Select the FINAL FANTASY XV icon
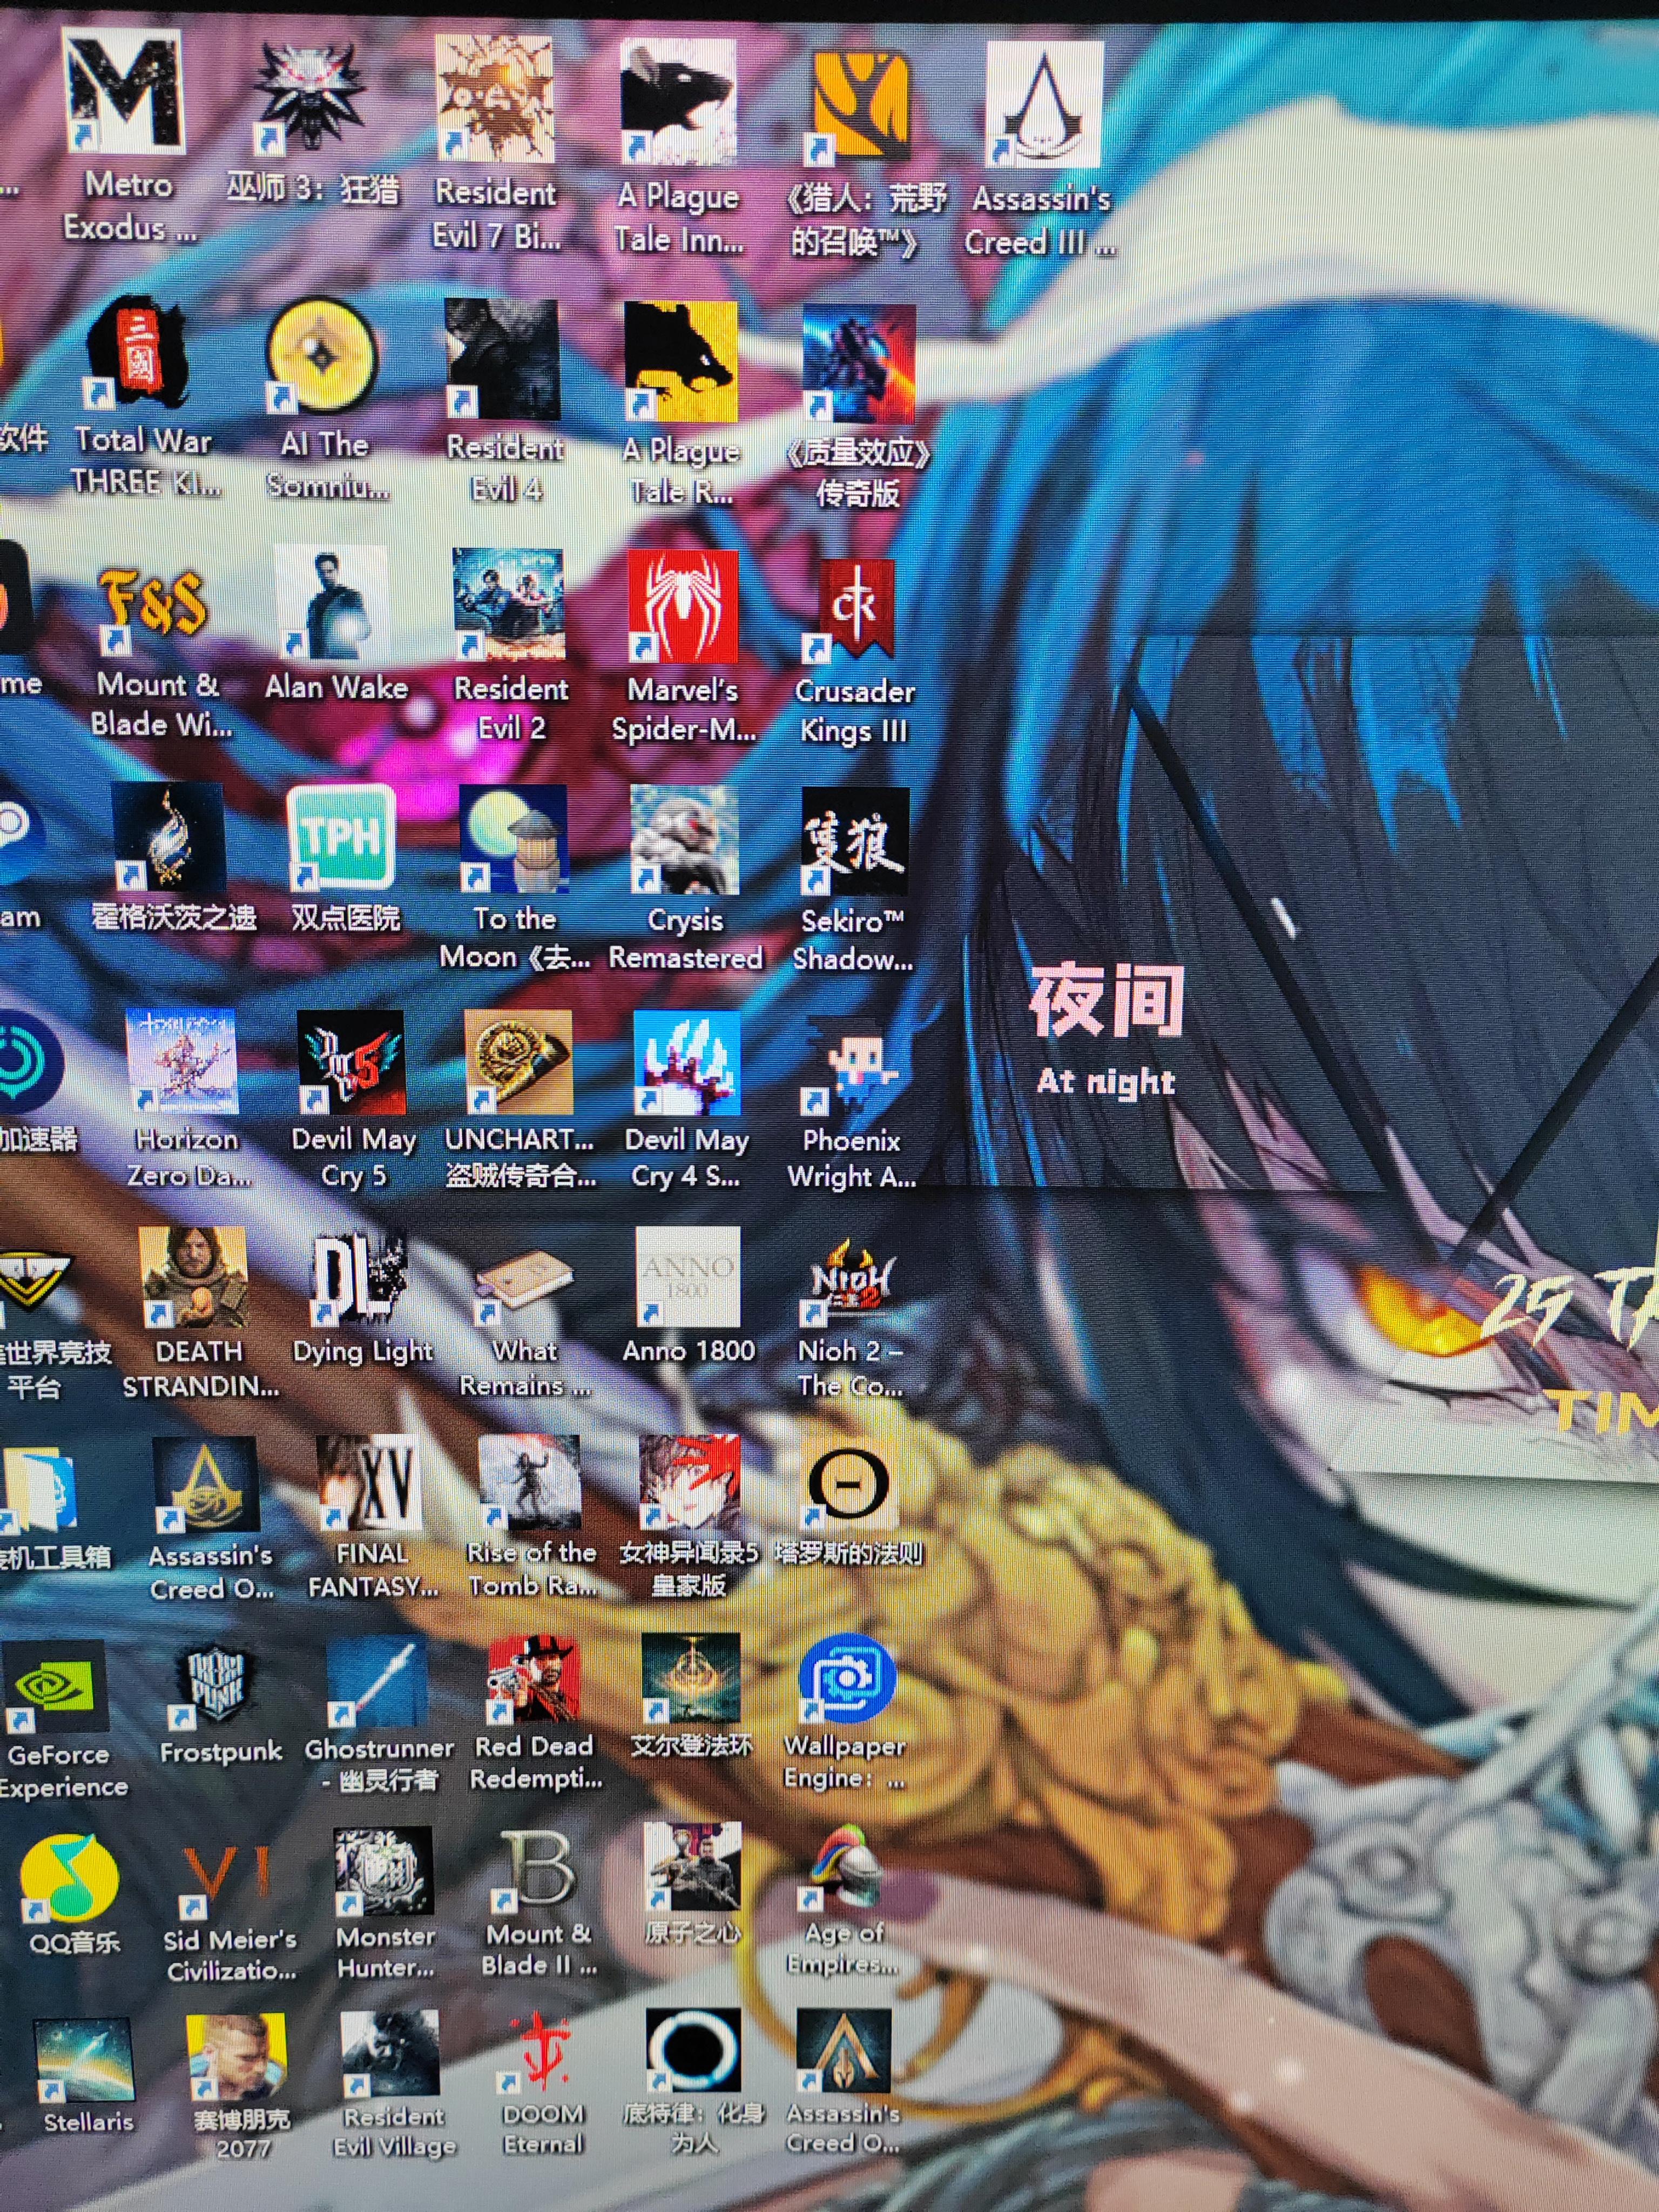The image size is (1659, 2212). pyautogui.click(x=370, y=1483)
